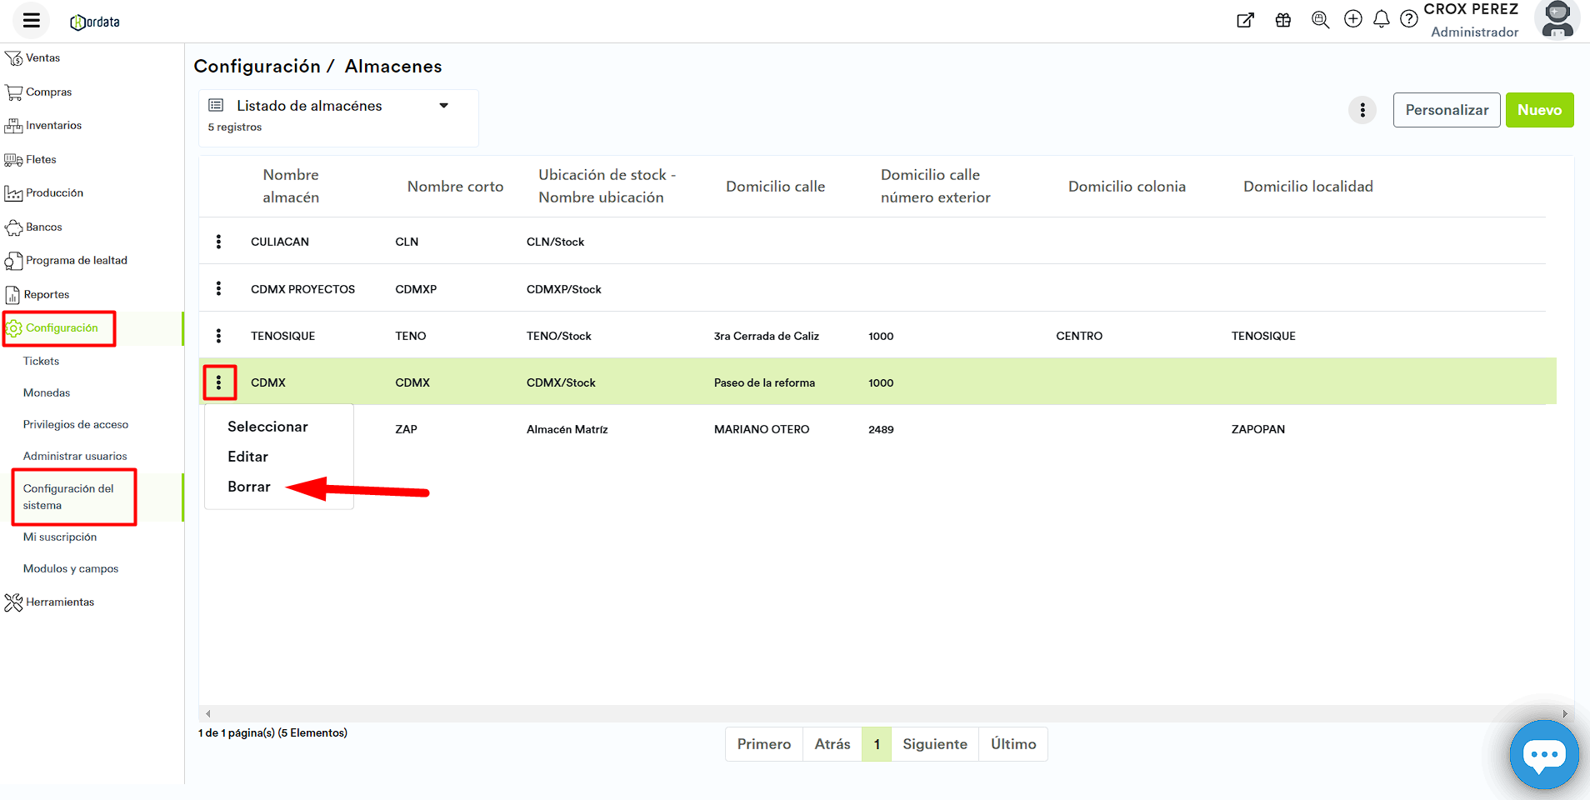Open the notifications bell
The height and width of the screenshot is (800, 1590).
coord(1381,19)
